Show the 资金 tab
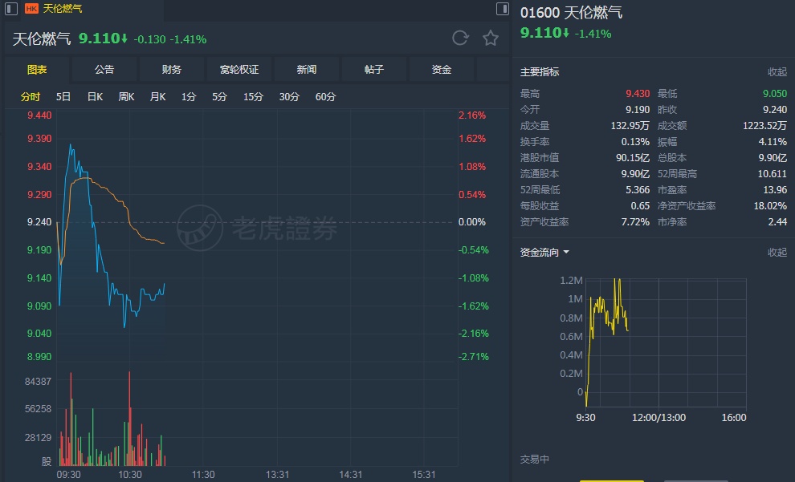The height and width of the screenshot is (482, 795). pyautogui.click(x=442, y=70)
